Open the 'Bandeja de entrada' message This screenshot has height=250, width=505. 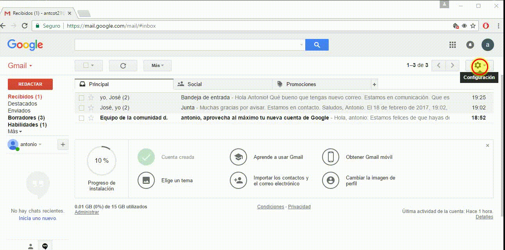(x=284, y=97)
